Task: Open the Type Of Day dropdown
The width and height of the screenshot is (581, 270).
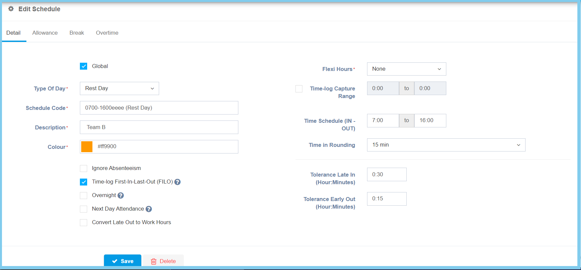Action: coord(119,88)
